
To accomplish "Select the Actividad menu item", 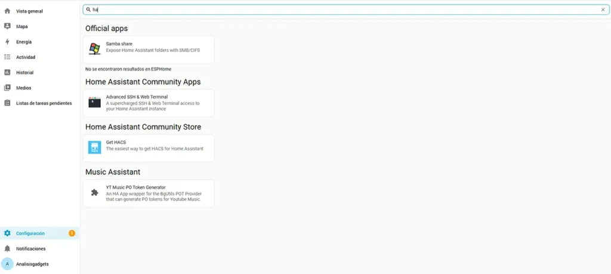I will tap(39, 57).
